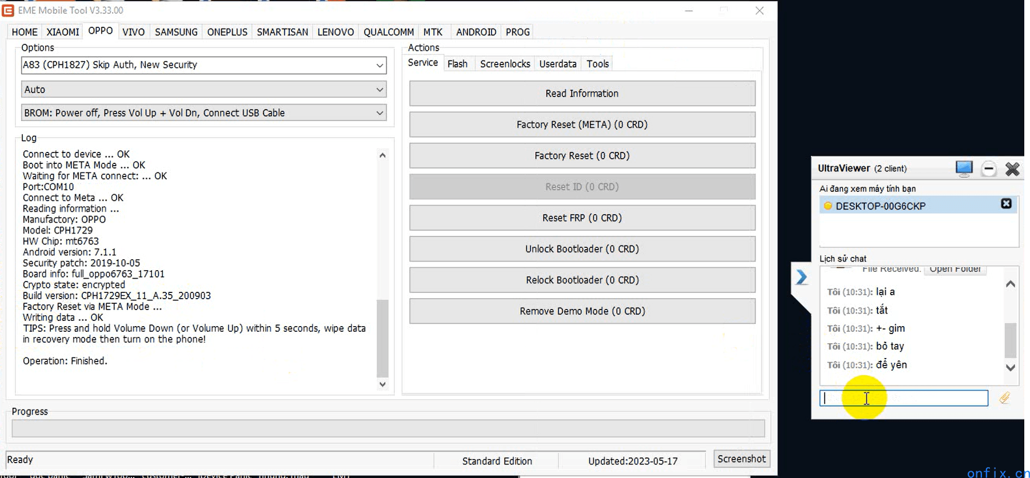Open the Userdata actions tab
The image size is (1030, 478).
click(x=558, y=64)
